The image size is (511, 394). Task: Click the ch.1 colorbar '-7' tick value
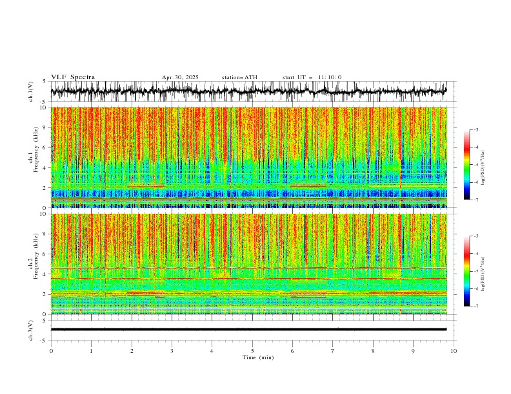476,200
